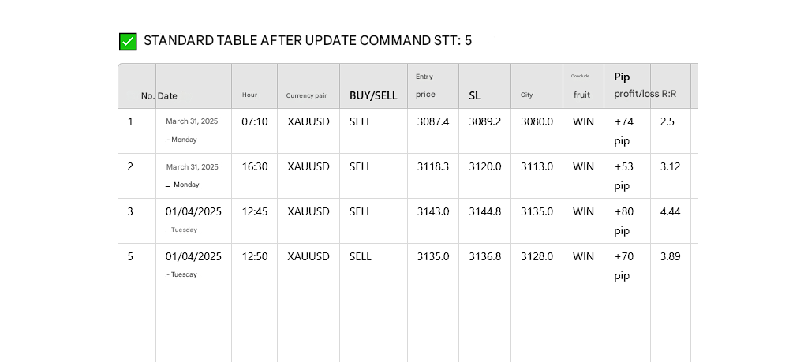Select the Hour column header
Image resolution: width=789 pixels, height=362 pixels.
pyautogui.click(x=249, y=95)
